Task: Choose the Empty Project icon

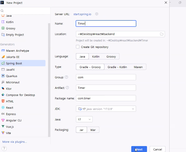Action: pos(3,35)
